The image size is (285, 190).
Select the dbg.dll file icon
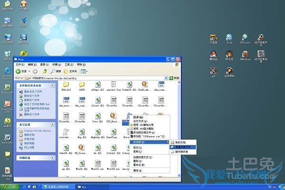click(82, 133)
